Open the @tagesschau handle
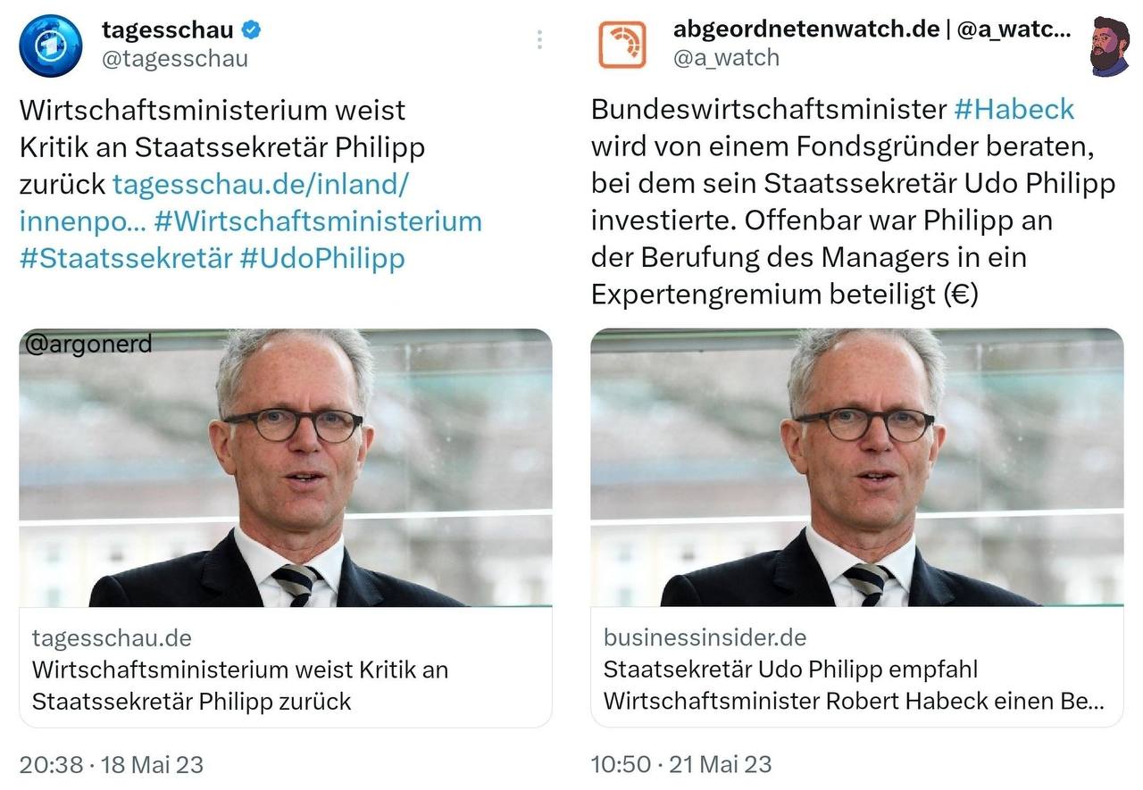 pyautogui.click(x=174, y=59)
